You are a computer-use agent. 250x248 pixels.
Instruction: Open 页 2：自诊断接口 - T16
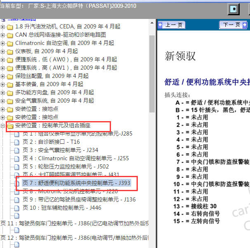(51, 142)
